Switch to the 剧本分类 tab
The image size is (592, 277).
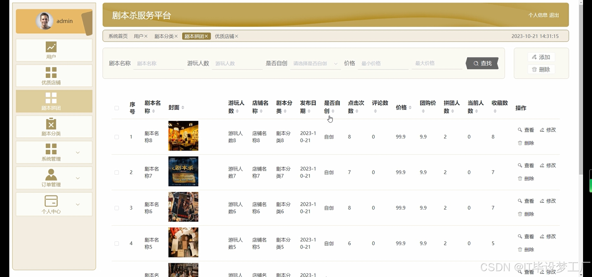pyautogui.click(x=164, y=36)
